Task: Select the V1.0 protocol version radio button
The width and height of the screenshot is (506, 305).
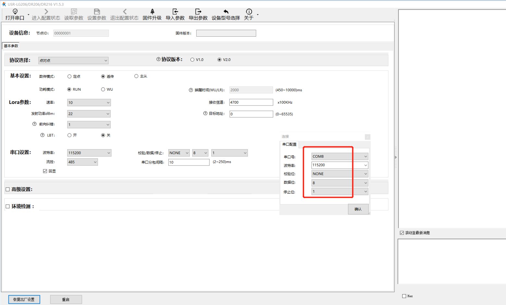Action: point(192,60)
